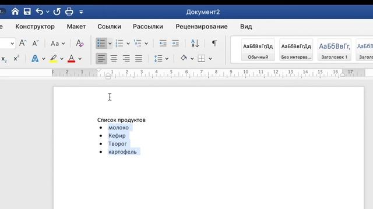Open the multilevel list dropdown arrow
Viewport: 373px width, 209px height.
pos(146,44)
